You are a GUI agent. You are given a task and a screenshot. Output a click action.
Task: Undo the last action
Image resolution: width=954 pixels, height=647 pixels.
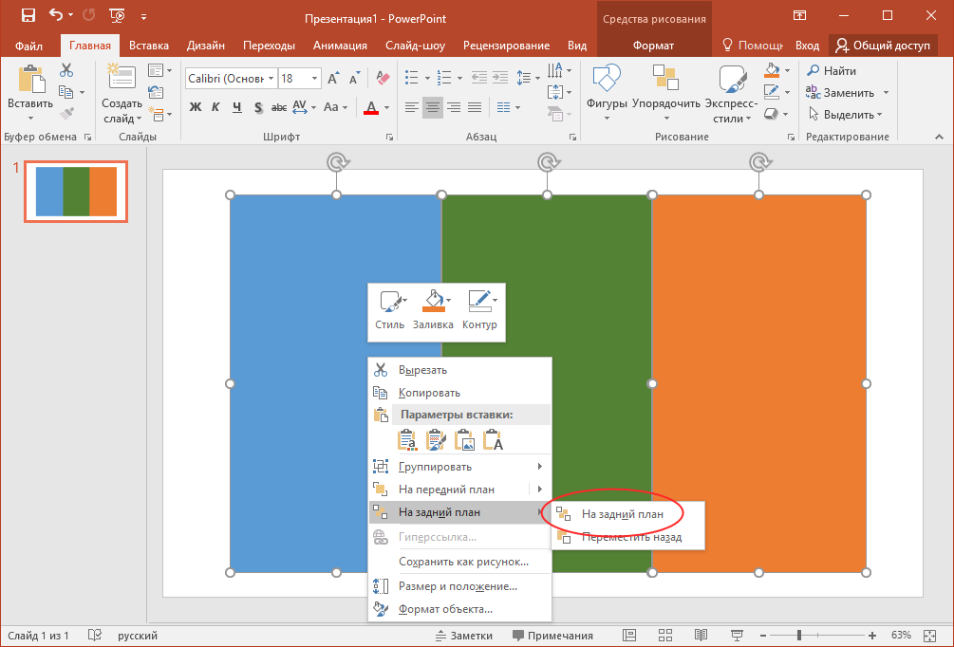coord(56,16)
